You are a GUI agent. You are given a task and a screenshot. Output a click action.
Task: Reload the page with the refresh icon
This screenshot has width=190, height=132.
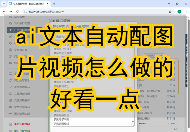click(x=17, y=12)
